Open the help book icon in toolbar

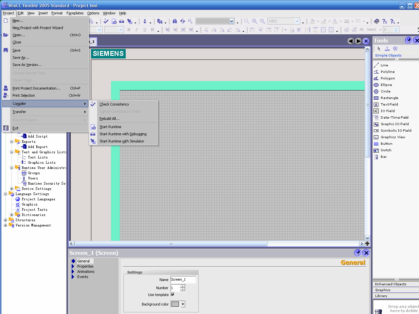[377, 21]
